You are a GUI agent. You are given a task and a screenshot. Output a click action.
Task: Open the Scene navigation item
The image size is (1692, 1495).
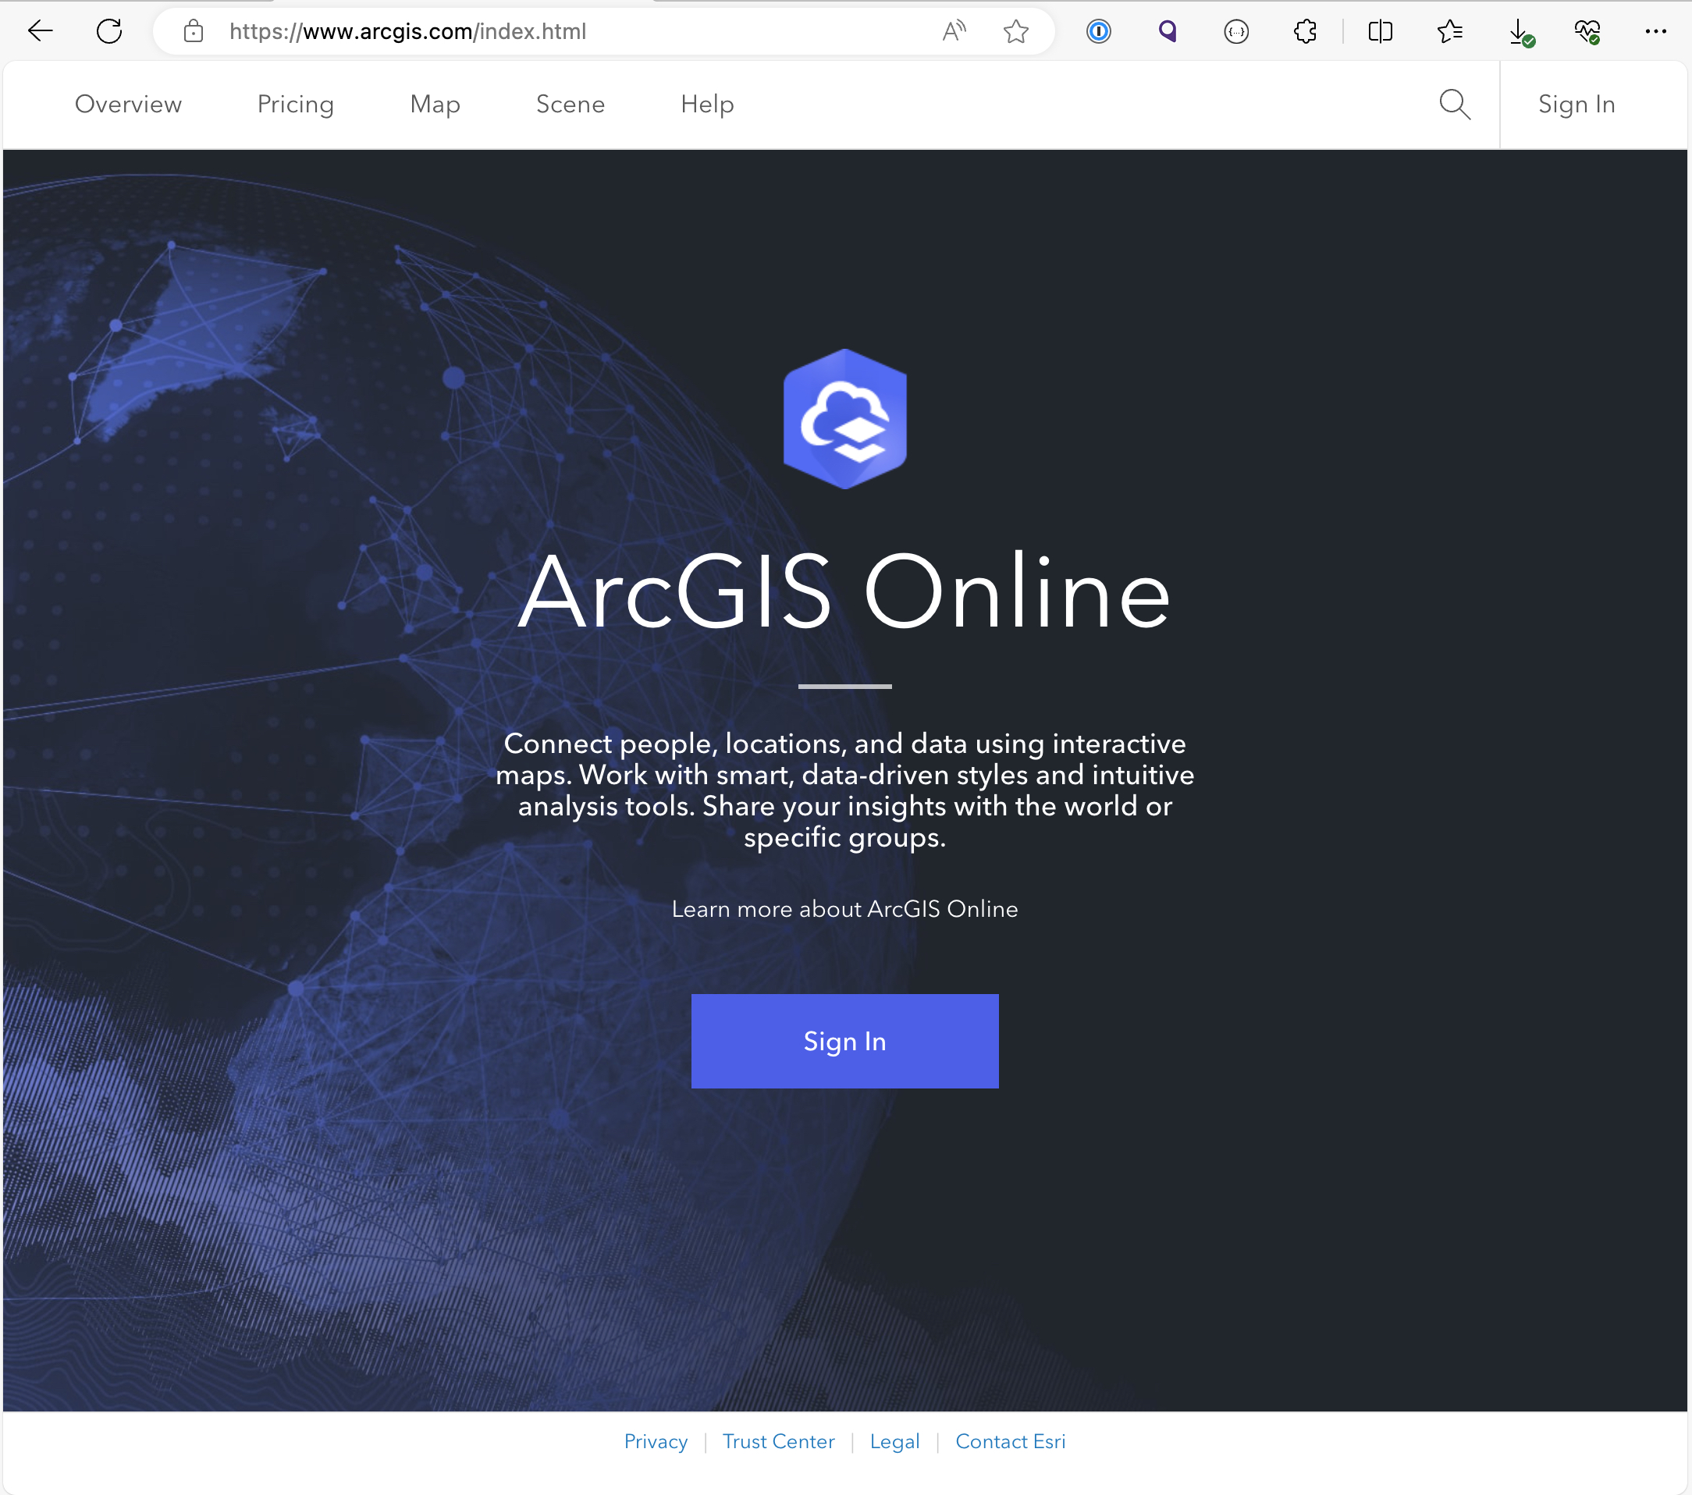click(x=571, y=105)
